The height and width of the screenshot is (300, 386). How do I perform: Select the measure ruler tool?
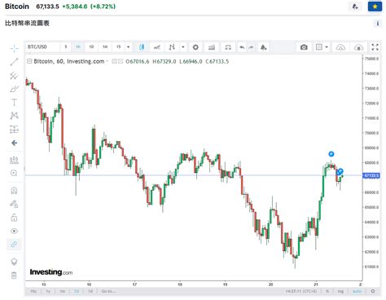click(14, 160)
